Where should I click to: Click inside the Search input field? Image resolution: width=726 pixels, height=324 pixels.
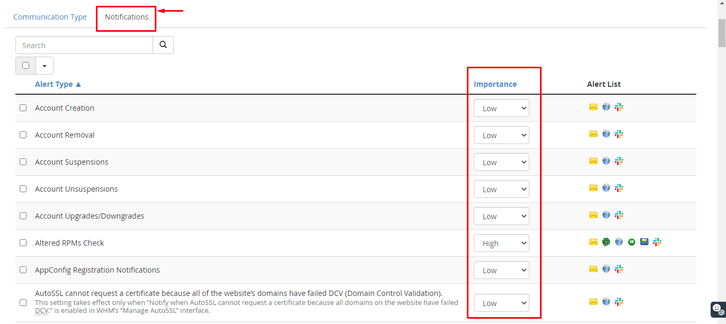[84, 45]
